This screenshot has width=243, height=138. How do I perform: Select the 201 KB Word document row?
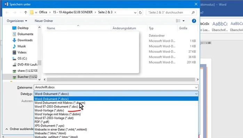[x=172, y=62]
